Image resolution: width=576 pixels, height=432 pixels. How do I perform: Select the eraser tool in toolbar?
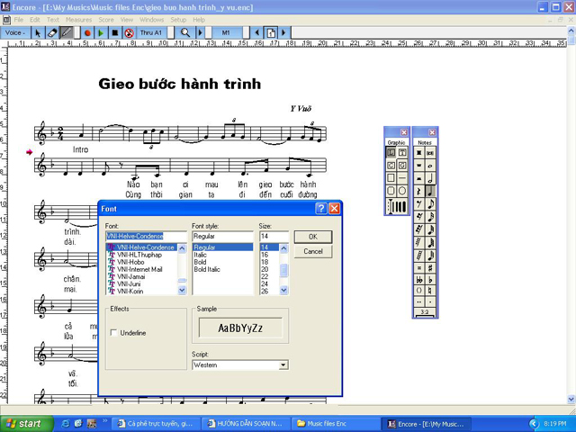tap(52, 32)
